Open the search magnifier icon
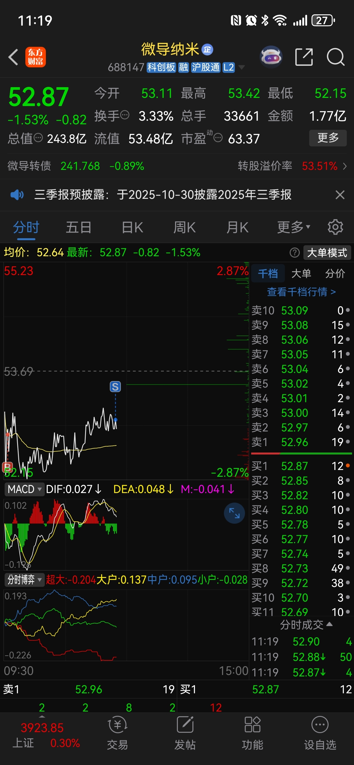354x765 pixels. (x=336, y=57)
